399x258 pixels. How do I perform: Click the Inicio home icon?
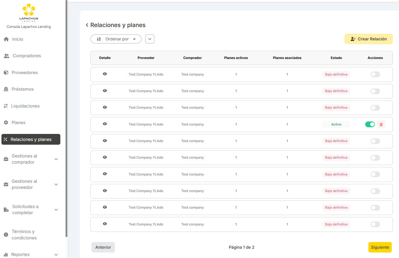pyautogui.click(x=6, y=39)
